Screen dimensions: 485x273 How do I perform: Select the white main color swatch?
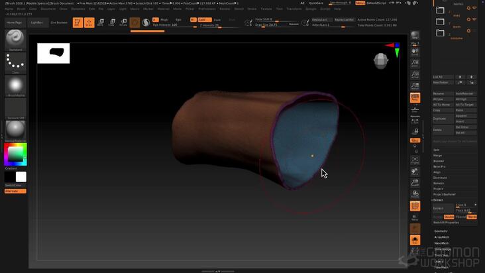pyautogui.click(x=21, y=177)
